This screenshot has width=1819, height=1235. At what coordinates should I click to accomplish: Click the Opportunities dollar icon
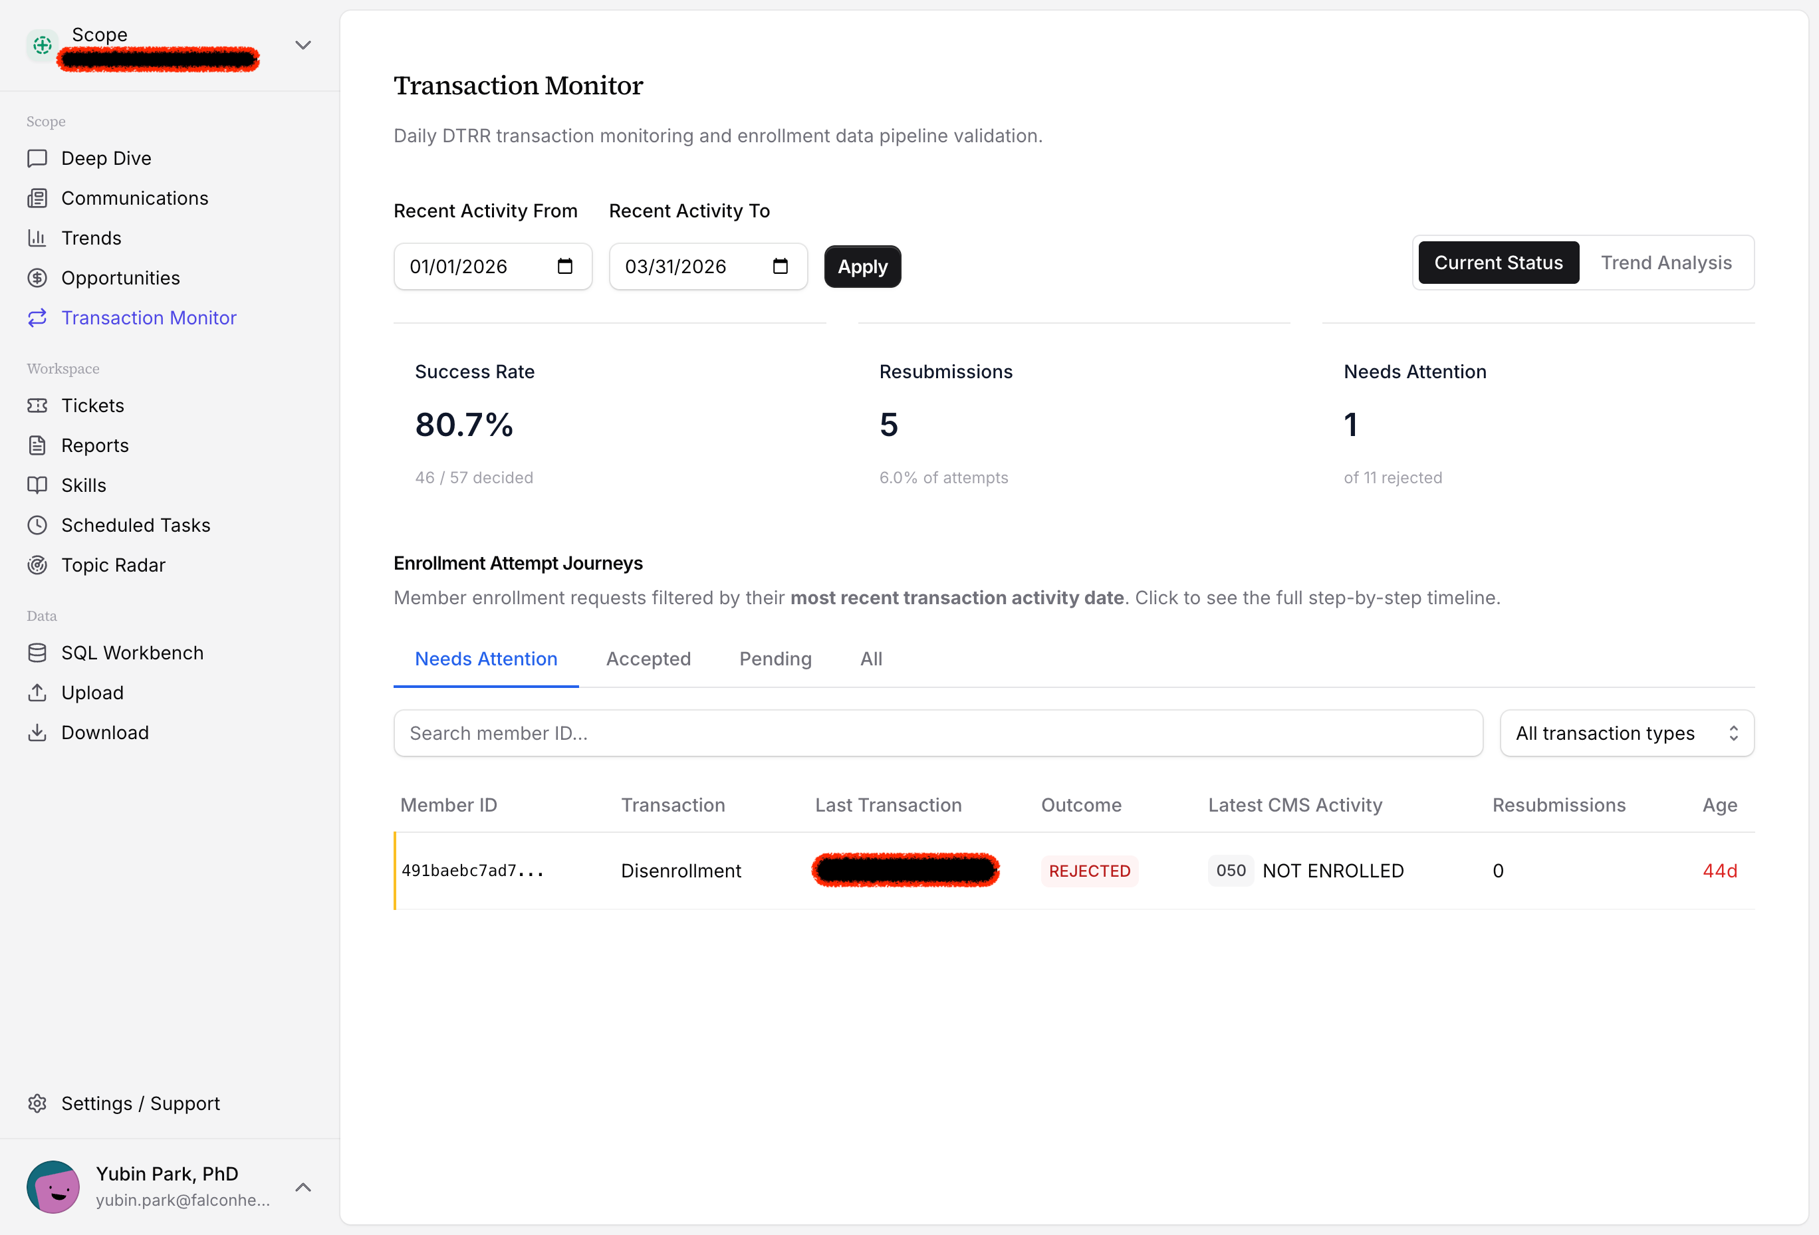37,278
